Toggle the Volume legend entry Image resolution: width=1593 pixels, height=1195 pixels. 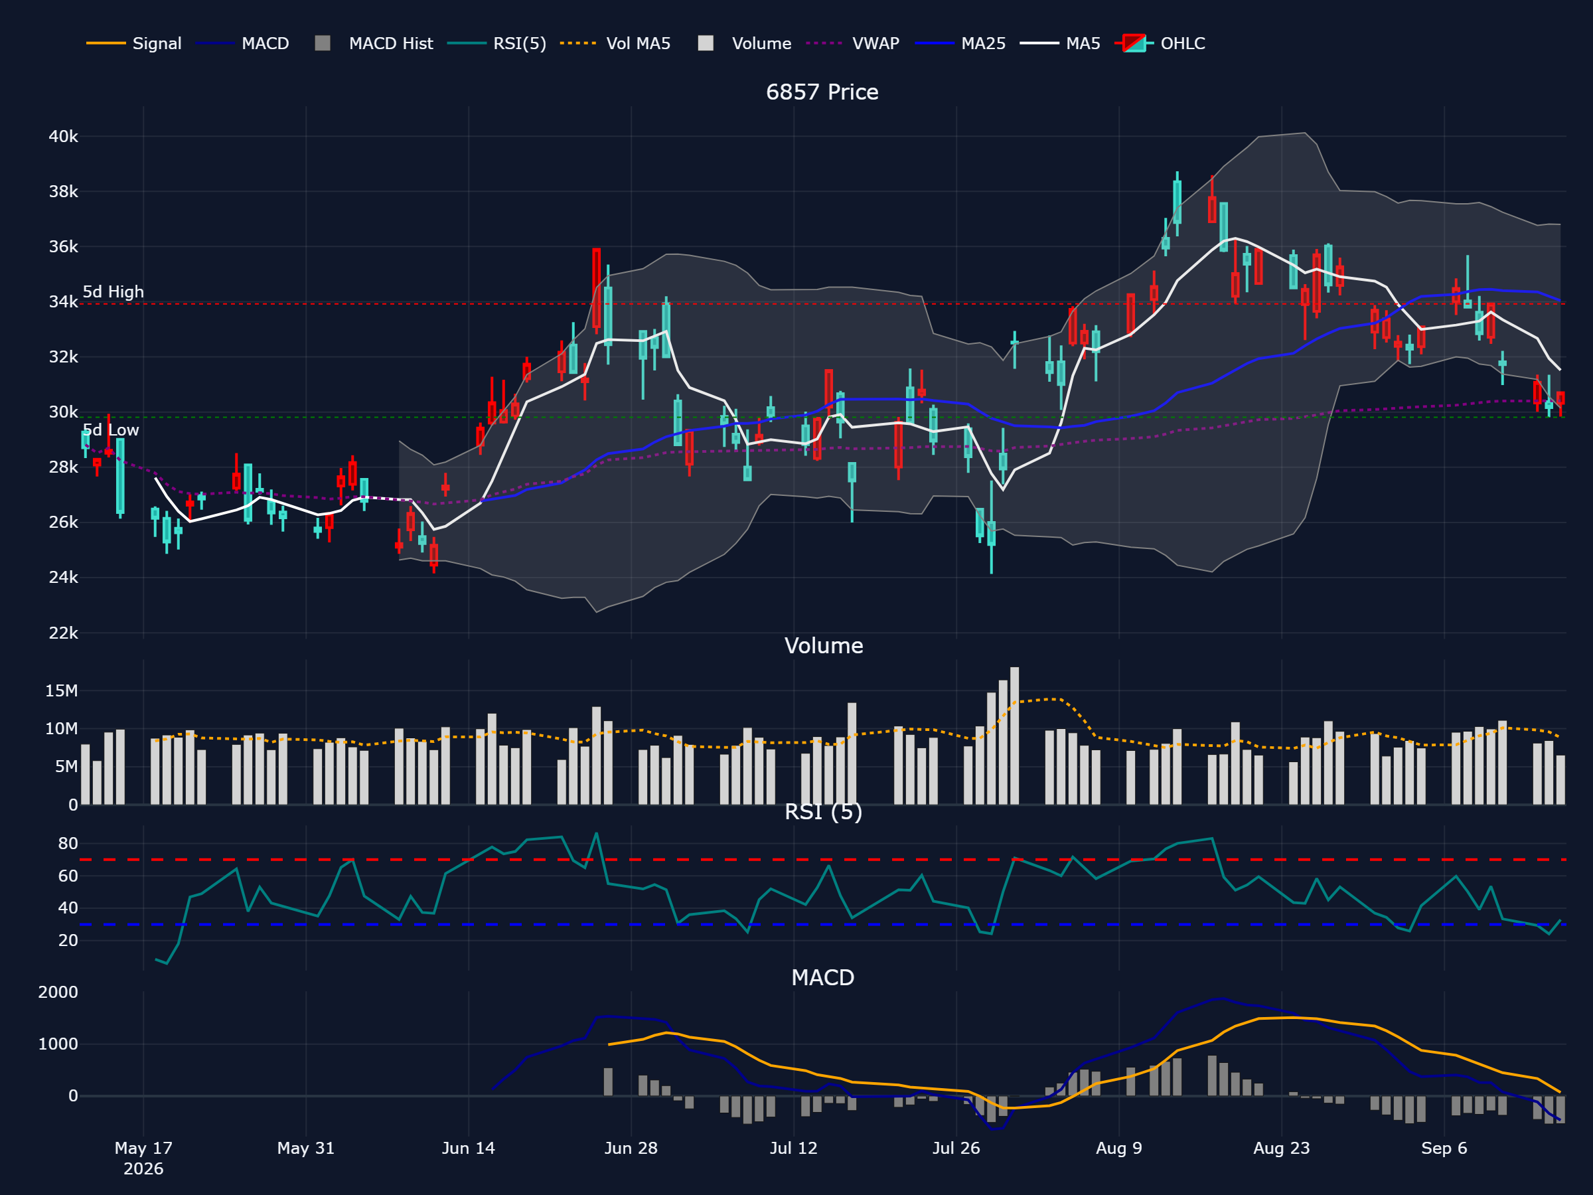click(745, 43)
